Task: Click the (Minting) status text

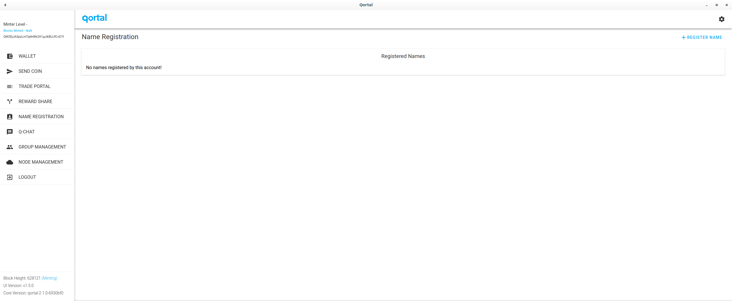Action: tap(49, 278)
